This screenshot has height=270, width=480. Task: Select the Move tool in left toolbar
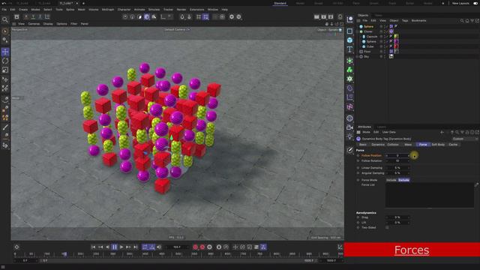(5, 52)
